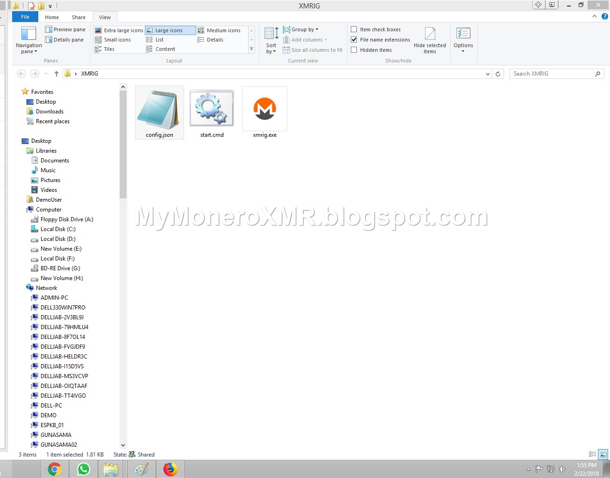The height and width of the screenshot is (478, 610).
Task: Enable Item check boxes
Action: (x=354, y=29)
